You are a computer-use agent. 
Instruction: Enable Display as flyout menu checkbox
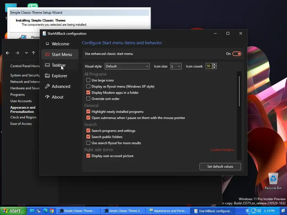[x=88, y=86]
